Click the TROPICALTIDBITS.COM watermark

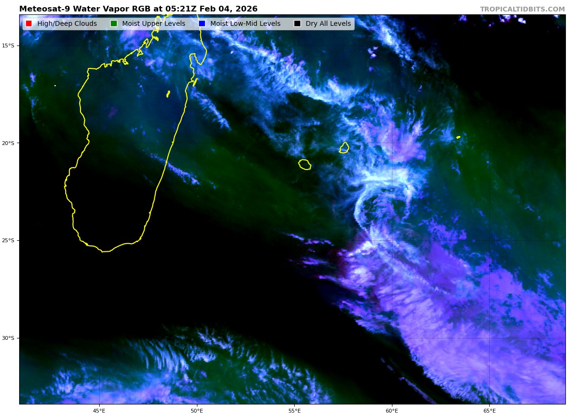click(522, 9)
